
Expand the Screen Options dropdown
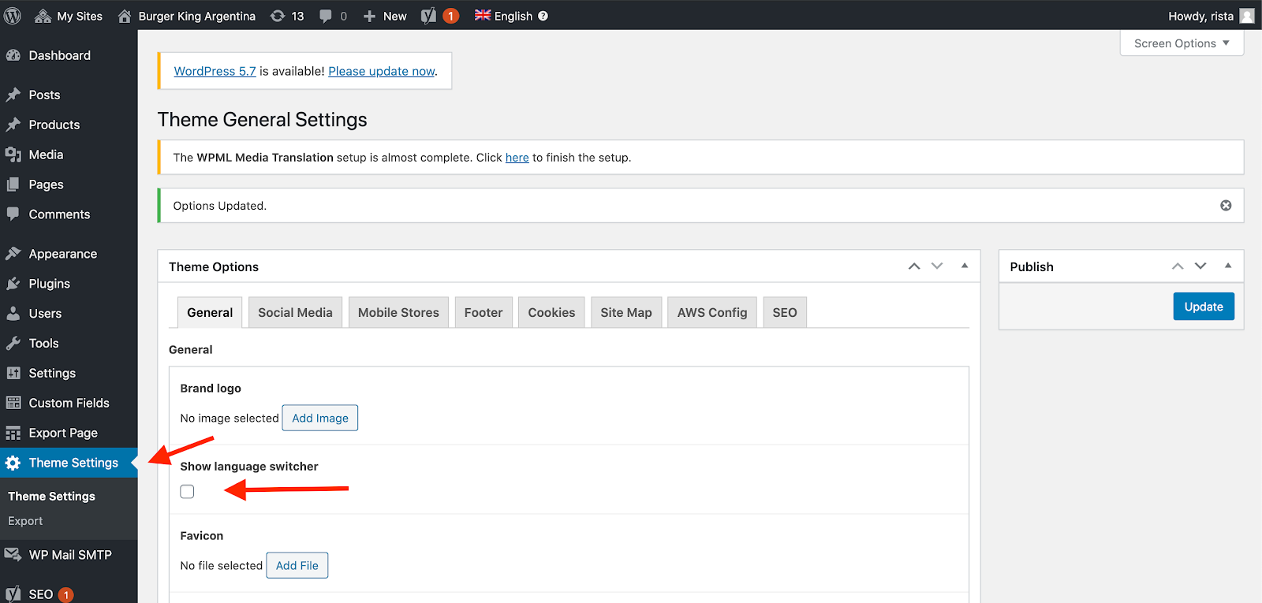pyautogui.click(x=1182, y=43)
